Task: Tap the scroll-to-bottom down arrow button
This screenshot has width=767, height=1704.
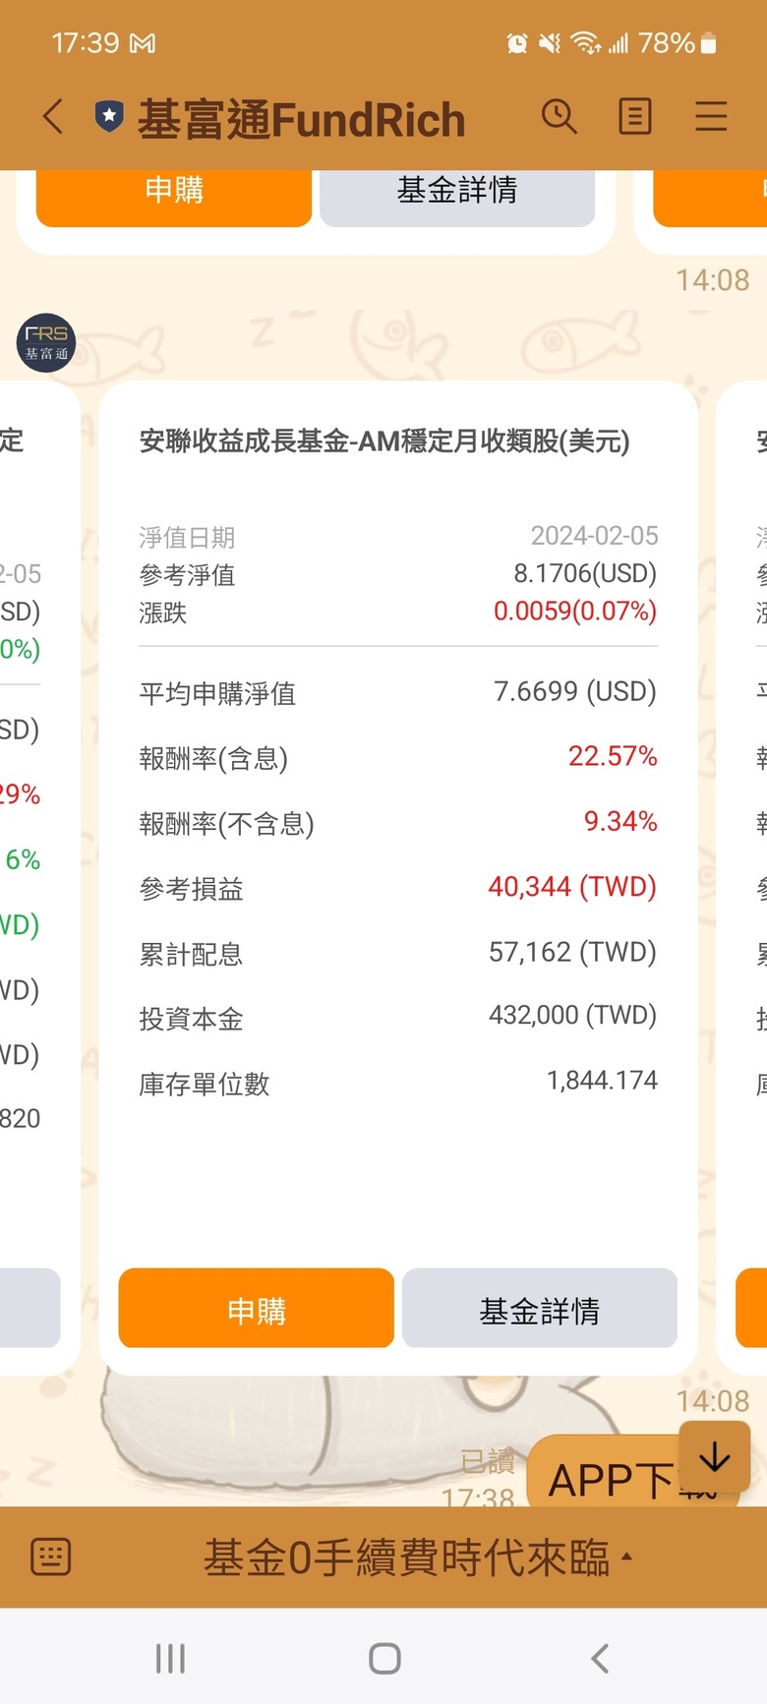Action: tap(715, 1457)
